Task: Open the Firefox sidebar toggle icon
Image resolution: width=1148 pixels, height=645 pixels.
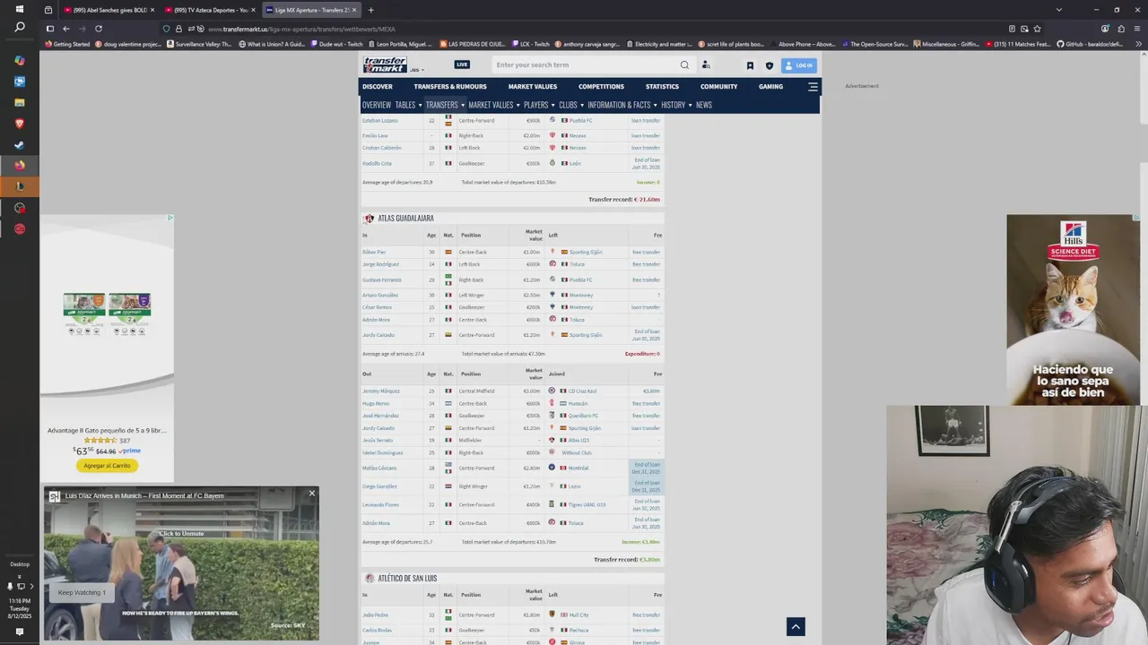Action: [x=50, y=29]
